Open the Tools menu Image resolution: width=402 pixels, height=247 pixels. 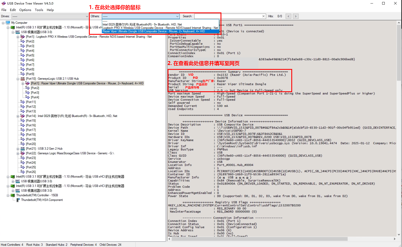(39, 10)
